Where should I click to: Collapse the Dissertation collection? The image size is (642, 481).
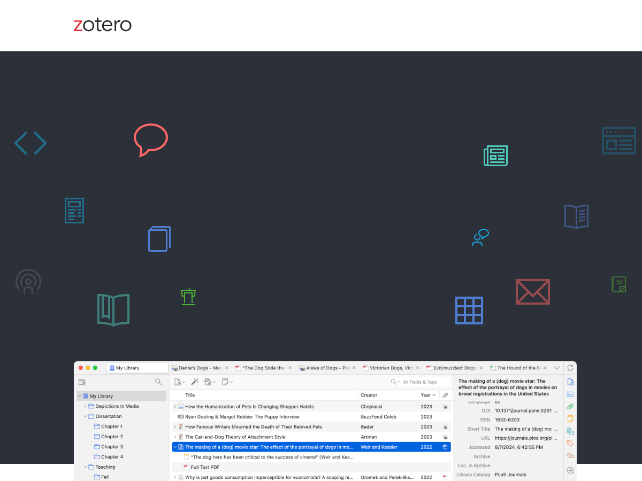pyautogui.click(x=85, y=416)
